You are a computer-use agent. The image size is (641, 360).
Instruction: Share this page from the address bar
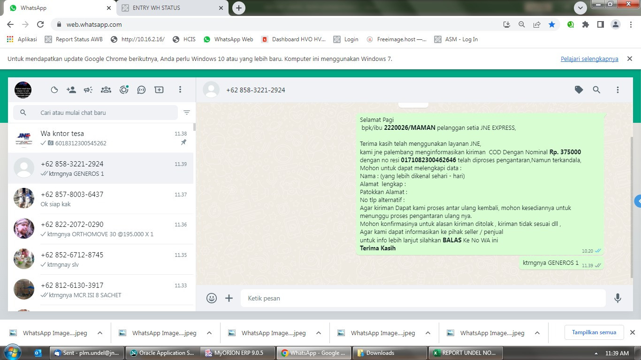537,24
